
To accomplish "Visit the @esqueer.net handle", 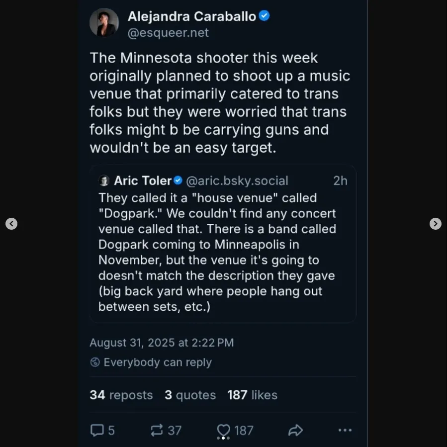I will click(x=168, y=33).
